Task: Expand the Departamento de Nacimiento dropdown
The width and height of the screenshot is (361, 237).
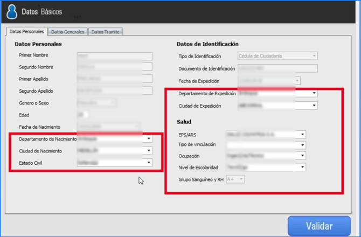Action: pos(149,139)
